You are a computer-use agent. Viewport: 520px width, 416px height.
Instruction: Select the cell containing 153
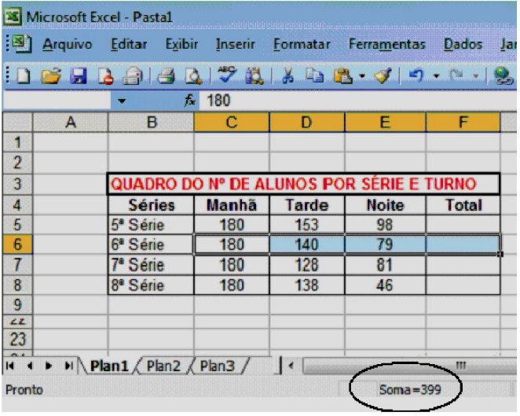[x=307, y=225]
